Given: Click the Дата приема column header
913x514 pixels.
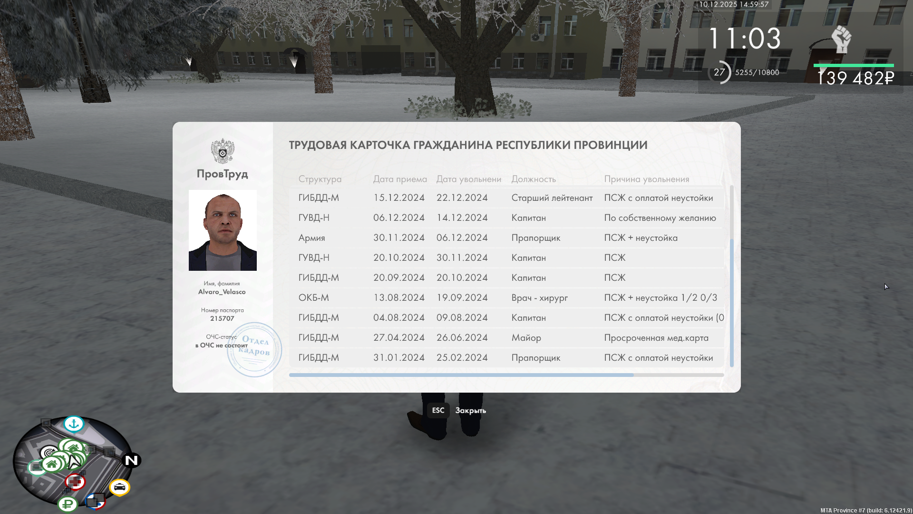Looking at the screenshot, I should [x=400, y=179].
